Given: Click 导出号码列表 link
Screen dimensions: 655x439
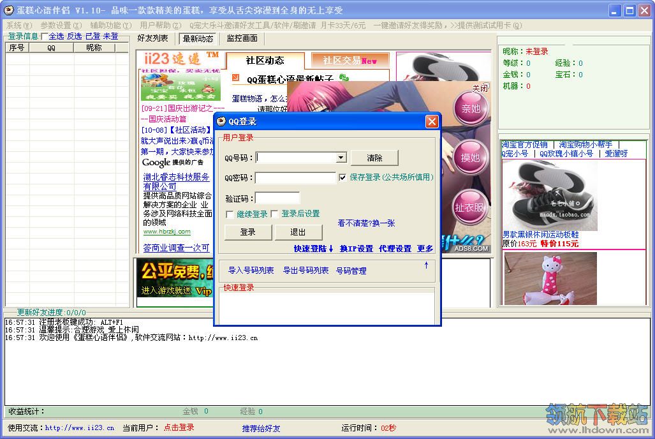Looking at the screenshot, I should point(305,271).
